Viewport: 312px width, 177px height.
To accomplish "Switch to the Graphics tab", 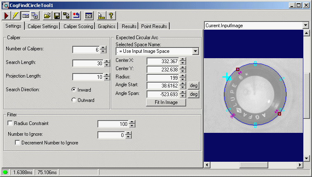I will (106, 26).
